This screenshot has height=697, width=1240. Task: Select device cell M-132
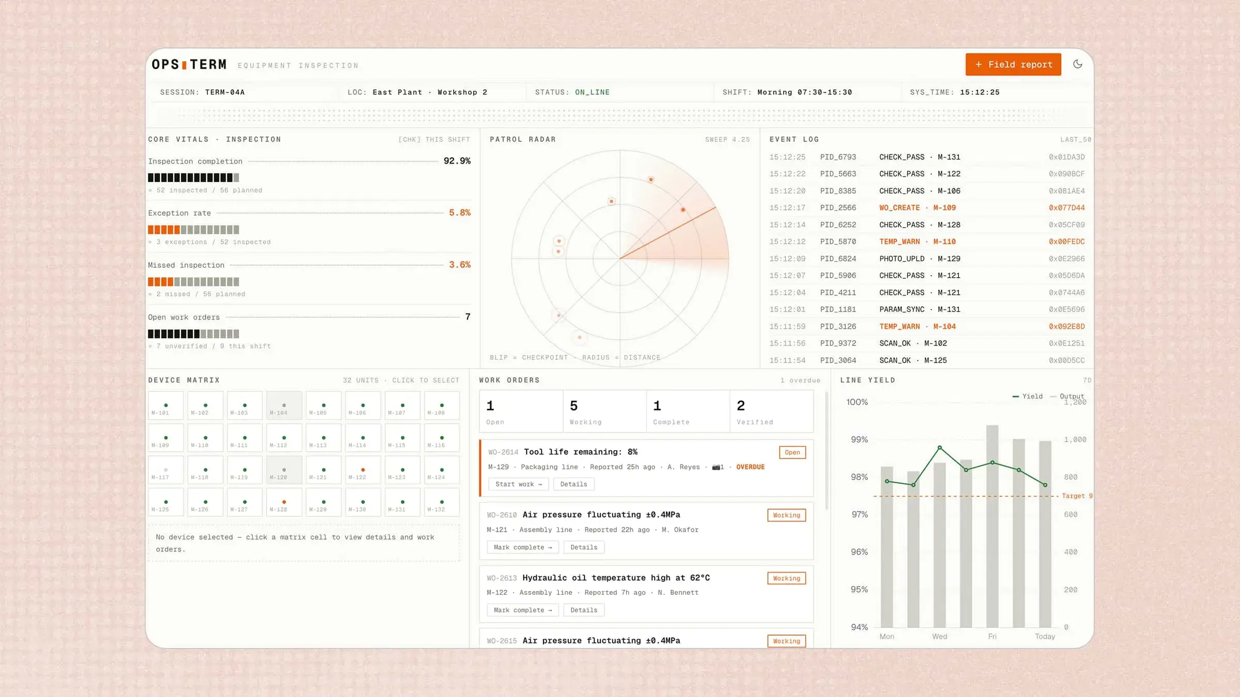point(442,502)
